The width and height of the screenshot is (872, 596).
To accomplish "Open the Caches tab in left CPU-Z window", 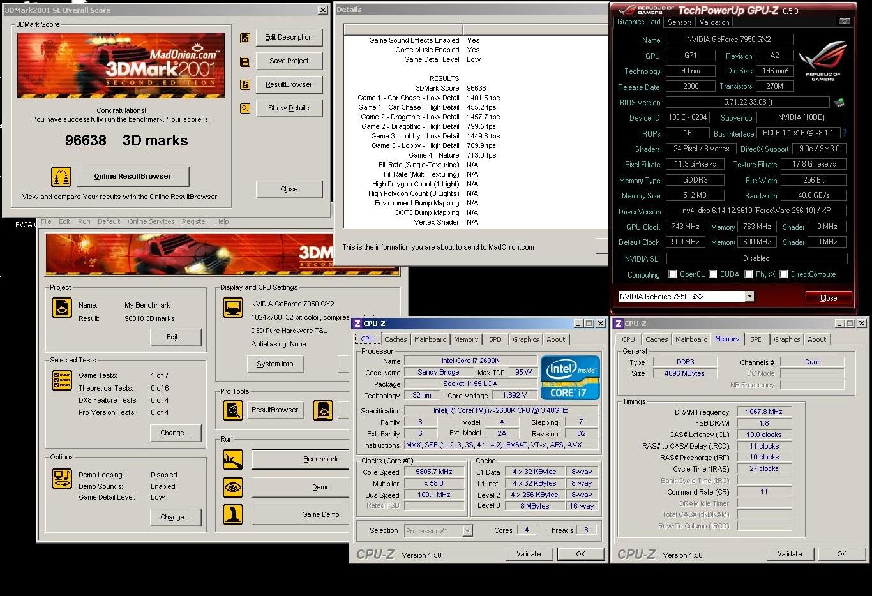I will [x=396, y=339].
